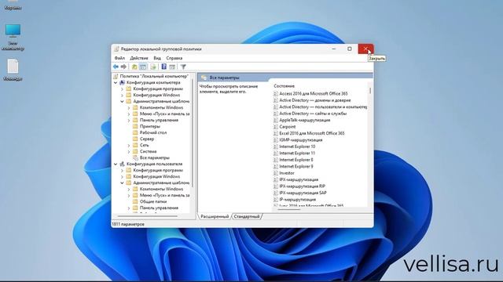Image resolution: width=503 pixels, height=282 pixels.
Task: Click the Forward arrow toolbar icon
Action: click(x=123, y=67)
